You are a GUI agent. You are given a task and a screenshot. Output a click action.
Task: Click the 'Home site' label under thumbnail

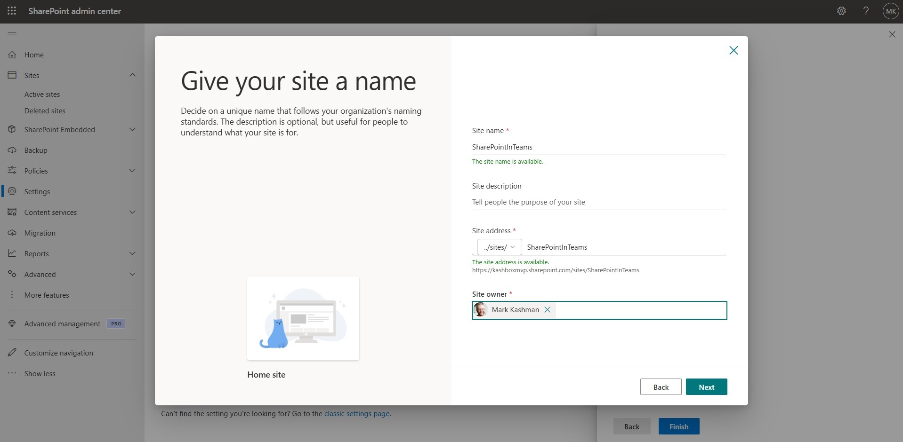coord(266,374)
